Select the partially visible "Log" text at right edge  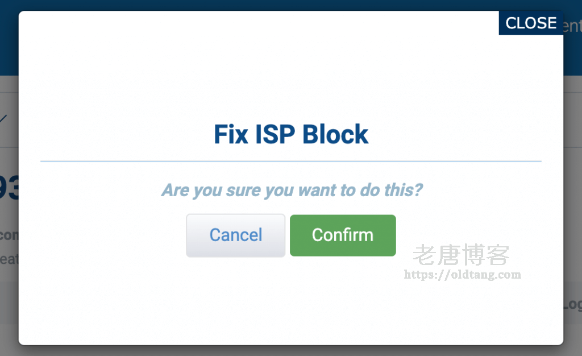click(572, 304)
